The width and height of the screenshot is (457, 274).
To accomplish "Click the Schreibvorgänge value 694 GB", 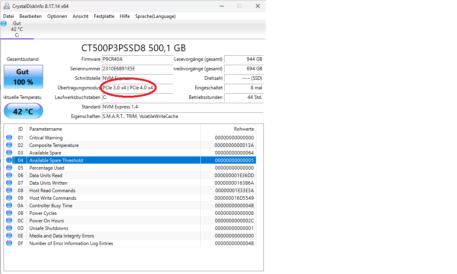I will click(x=244, y=69).
